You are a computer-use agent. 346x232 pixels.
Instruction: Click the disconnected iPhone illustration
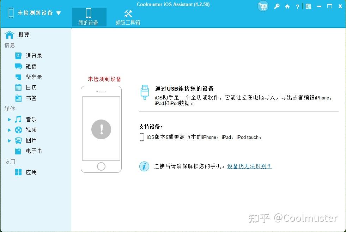pos(102,130)
